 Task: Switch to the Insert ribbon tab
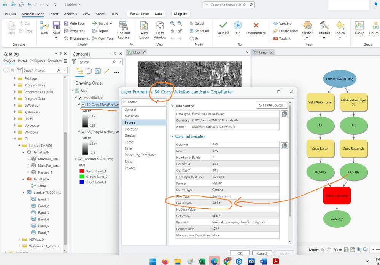54,14
